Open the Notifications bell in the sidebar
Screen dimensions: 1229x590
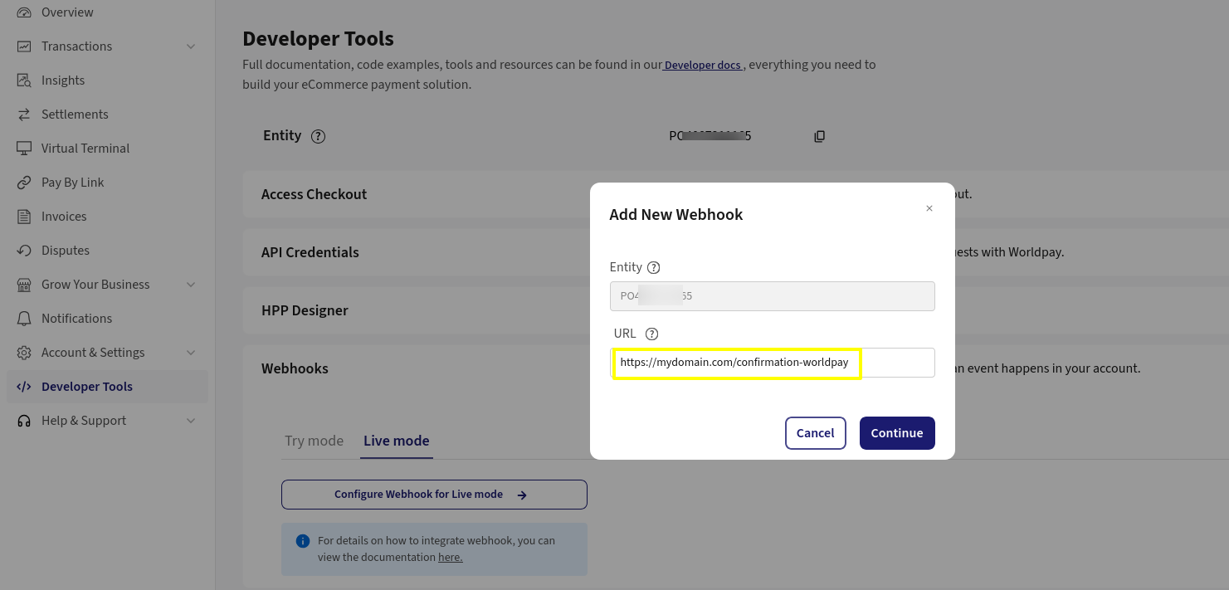25,319
